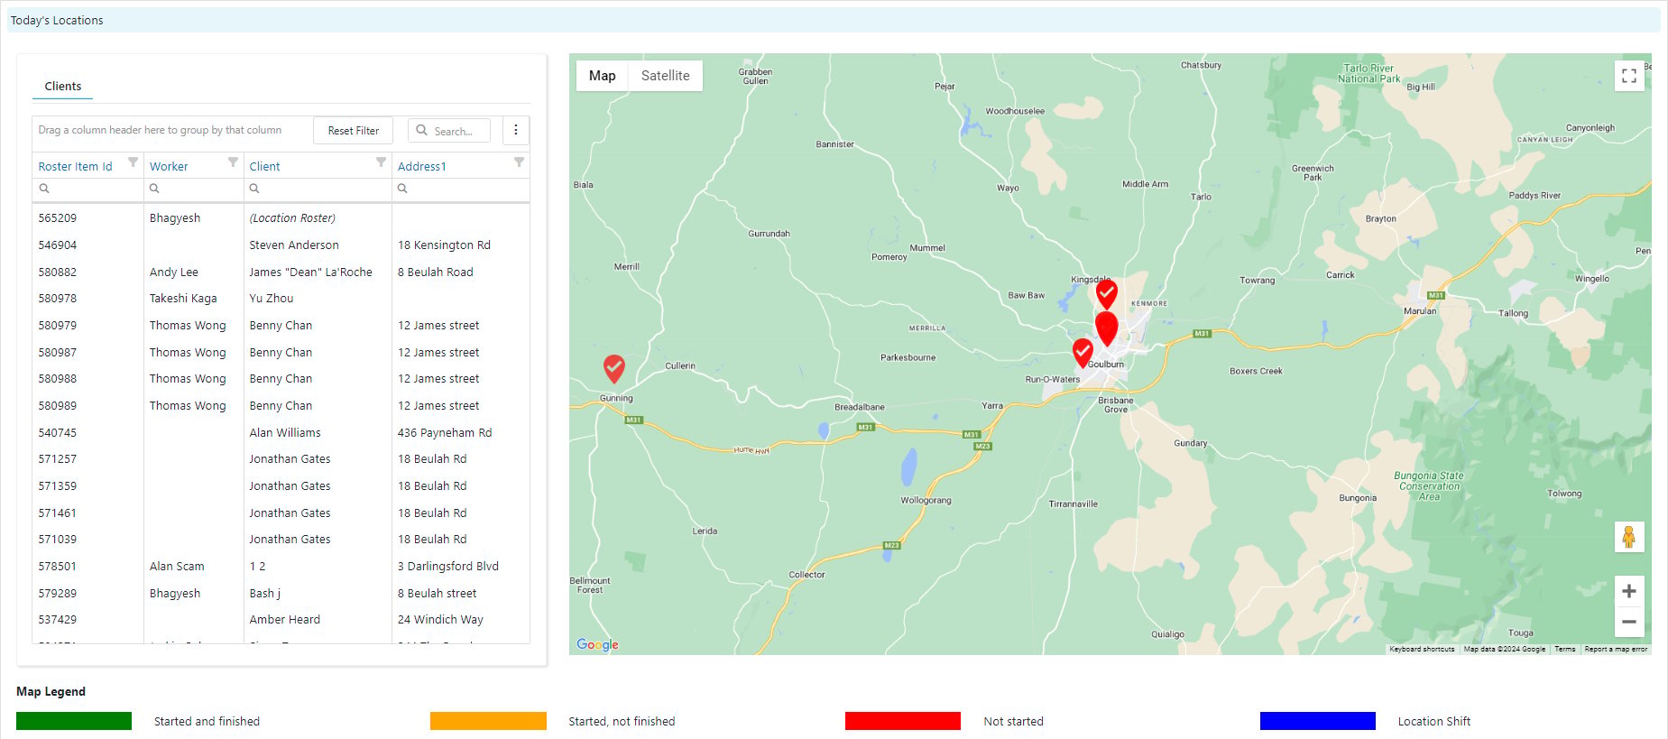Click the green Started and finished swatch
The image size is (1668, 739).
(x=74, y=721)
